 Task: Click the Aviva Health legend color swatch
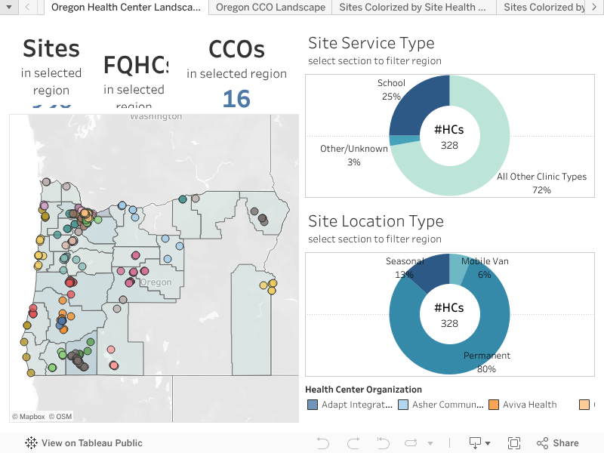494,405
